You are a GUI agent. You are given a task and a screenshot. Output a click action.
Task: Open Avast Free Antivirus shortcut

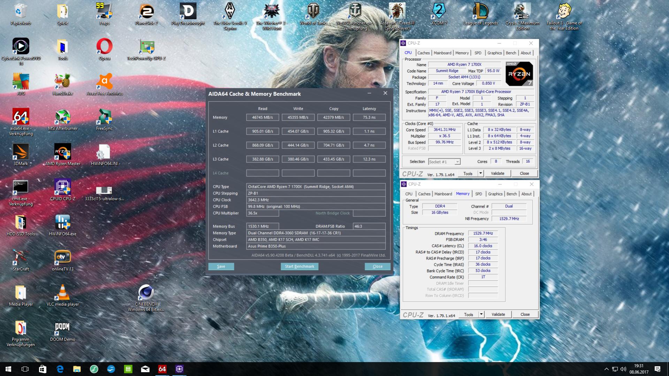click(x=104, y=85)
